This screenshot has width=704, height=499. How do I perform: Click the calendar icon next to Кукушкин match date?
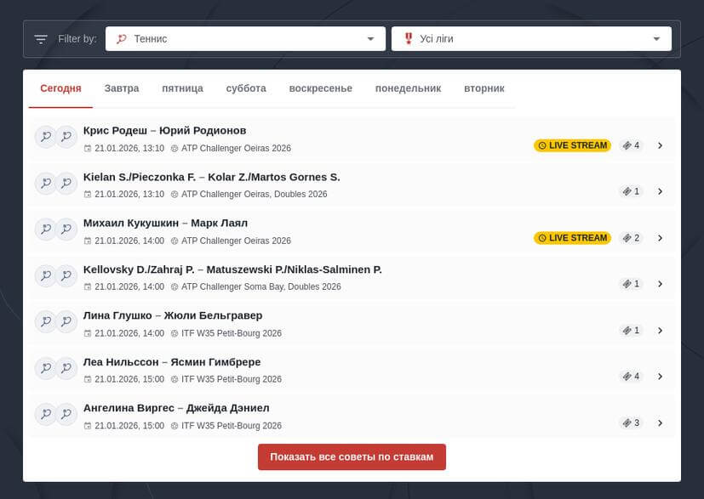[88, 241]
